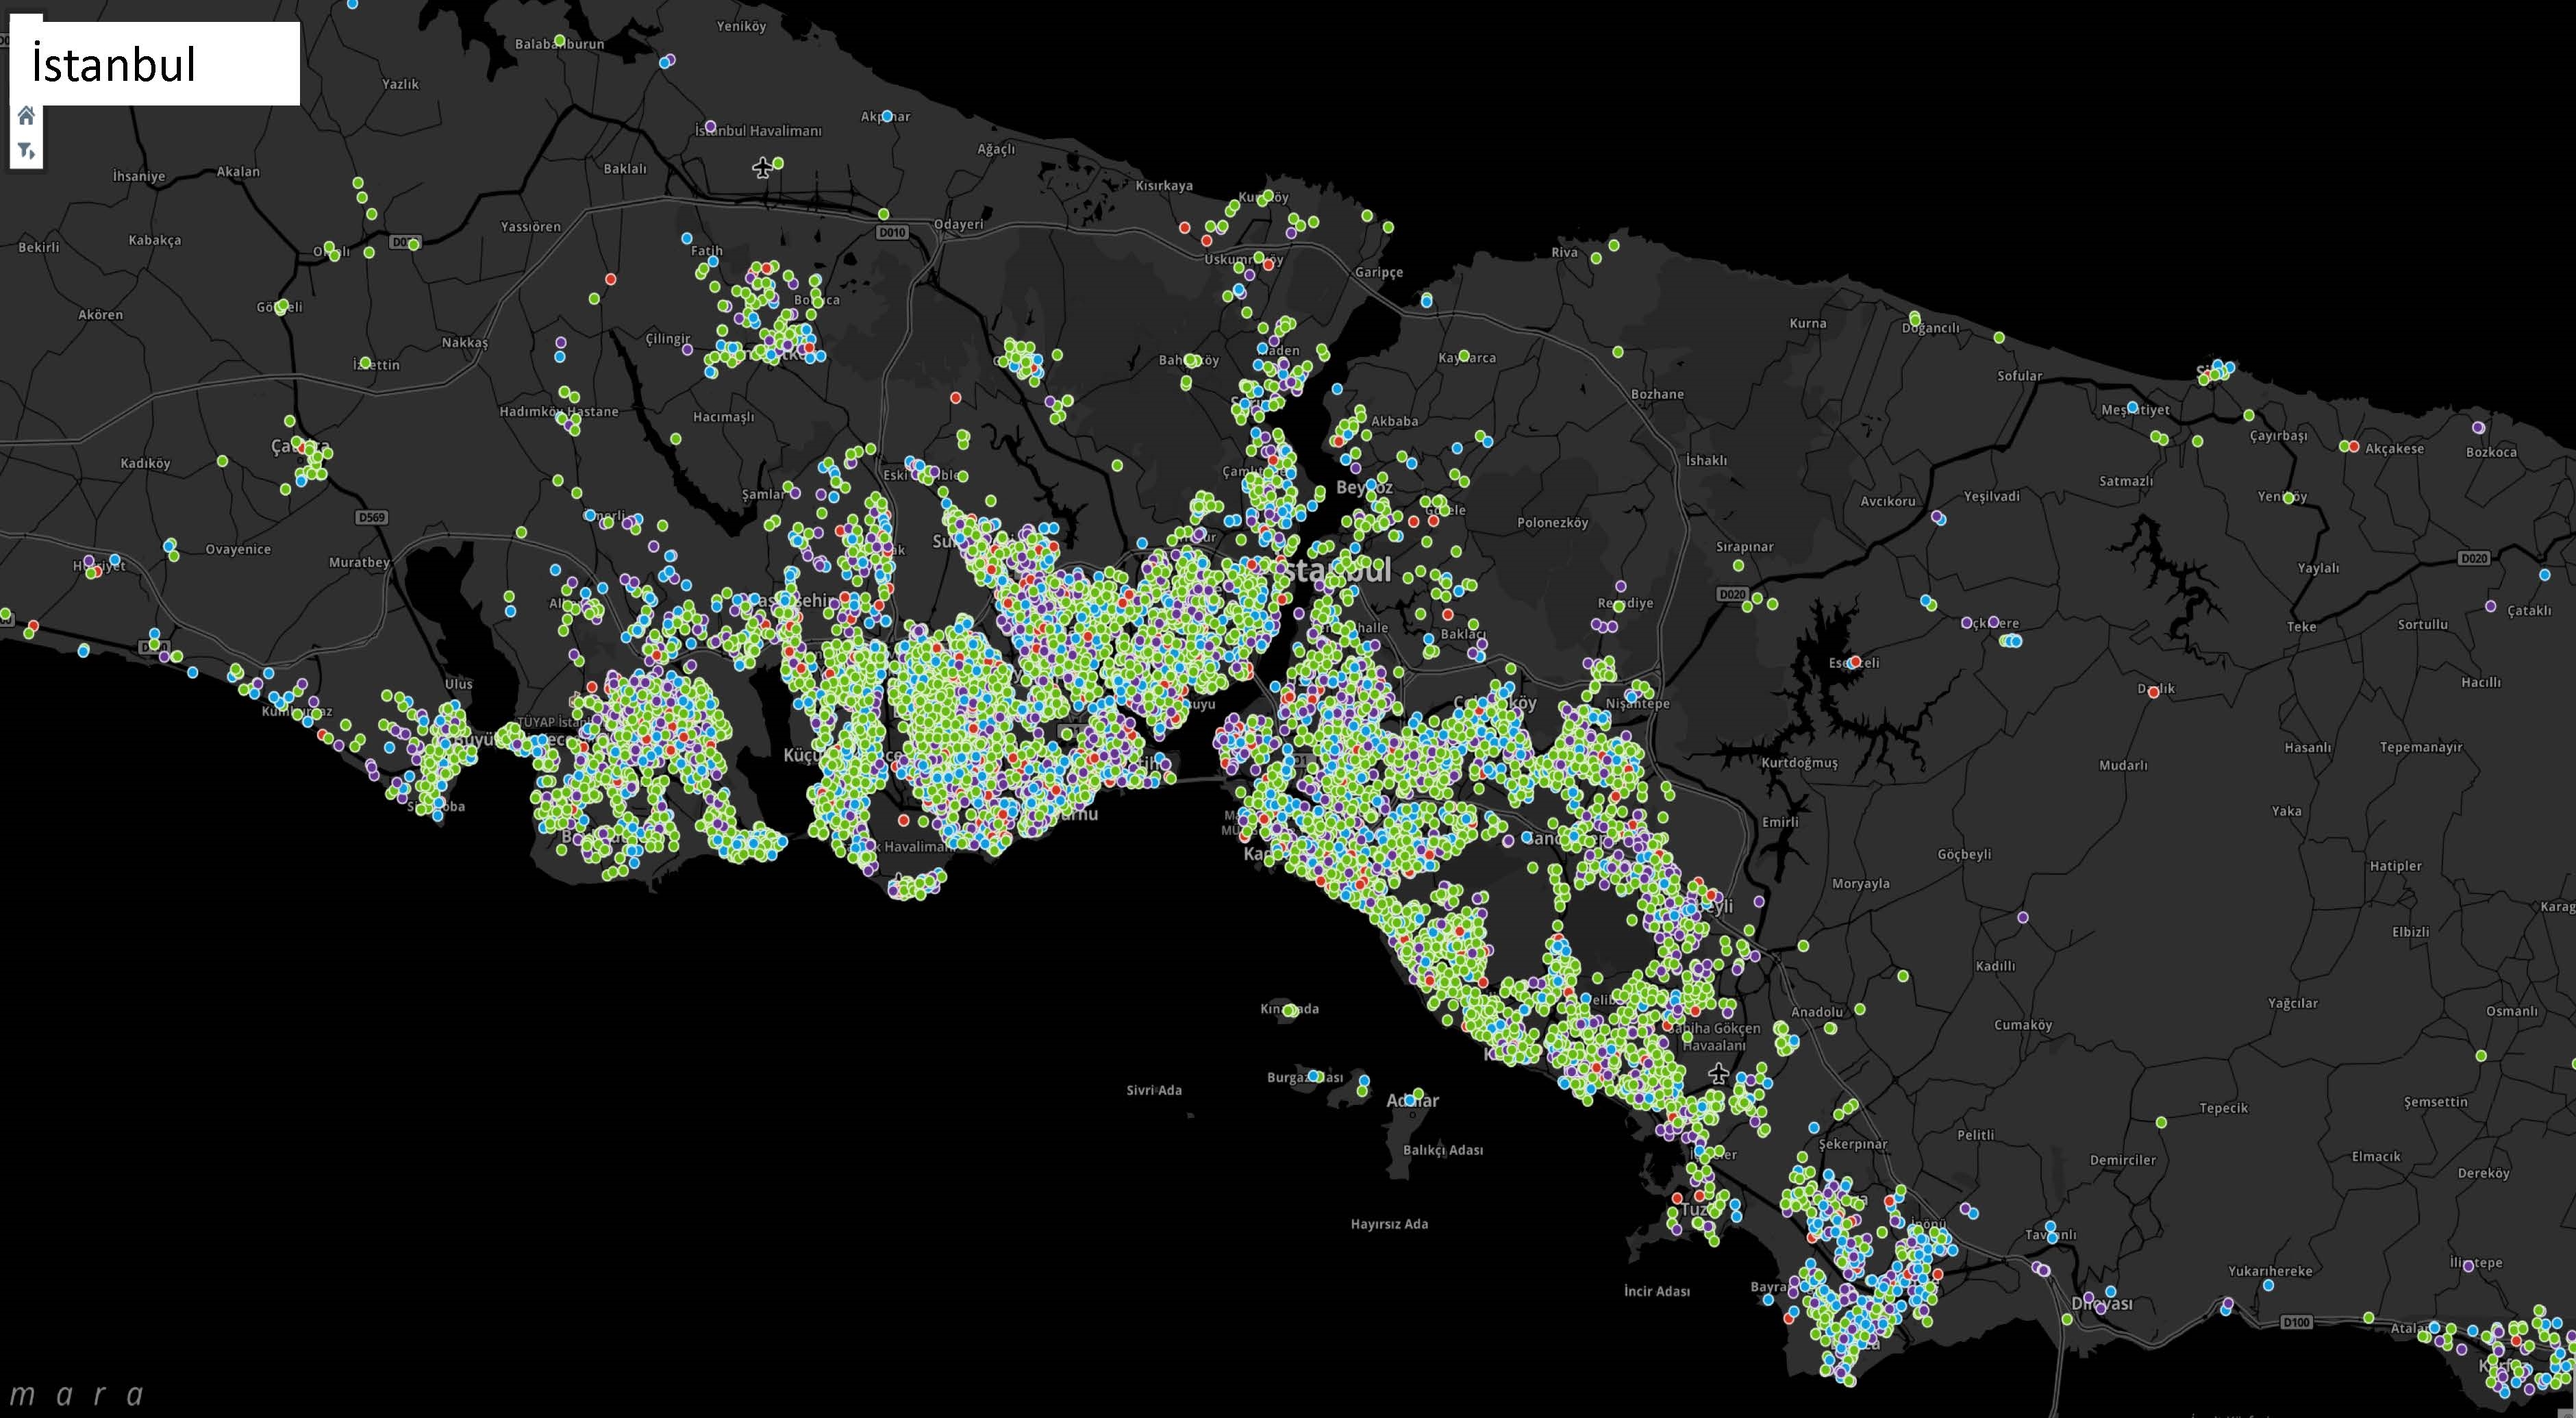Select the Yassıören village label
Screen dimensions: 2576x1418
[x=530, y=227]
